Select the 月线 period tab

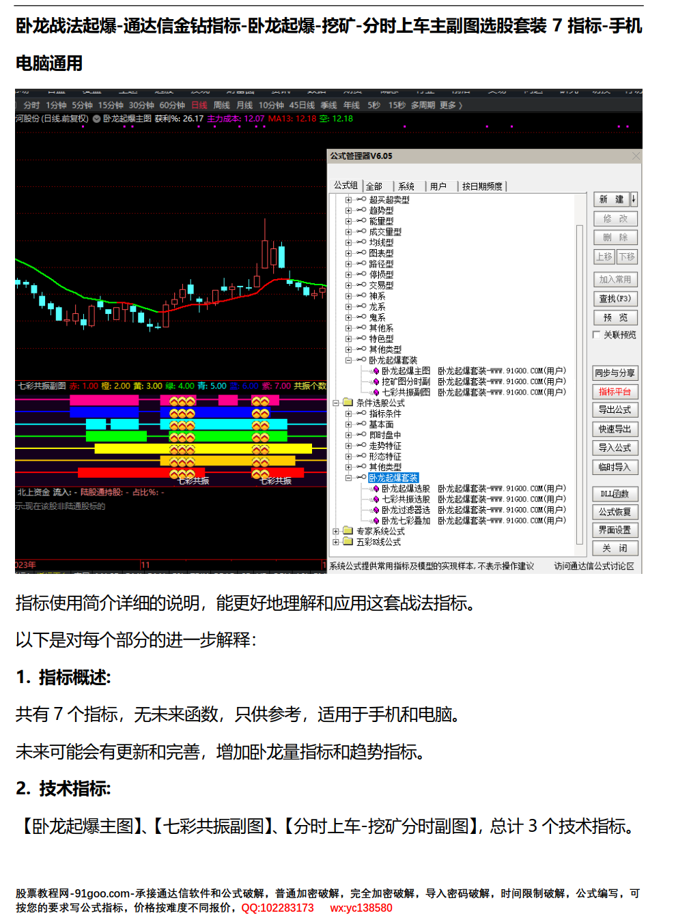coord(244,105)
